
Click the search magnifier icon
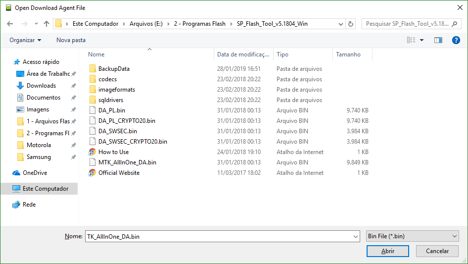(454, 24)
